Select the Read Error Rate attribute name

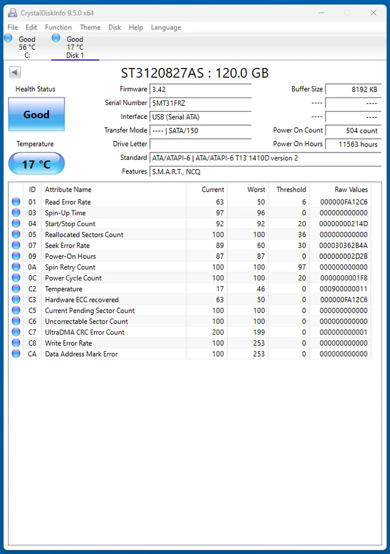coord(68,202)
